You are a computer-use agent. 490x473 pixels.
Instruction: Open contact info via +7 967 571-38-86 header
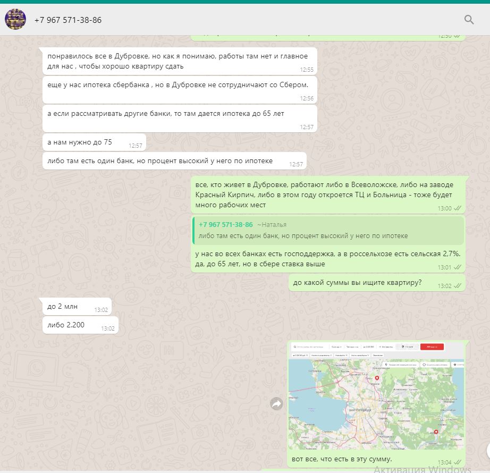(x=68, y=20)
